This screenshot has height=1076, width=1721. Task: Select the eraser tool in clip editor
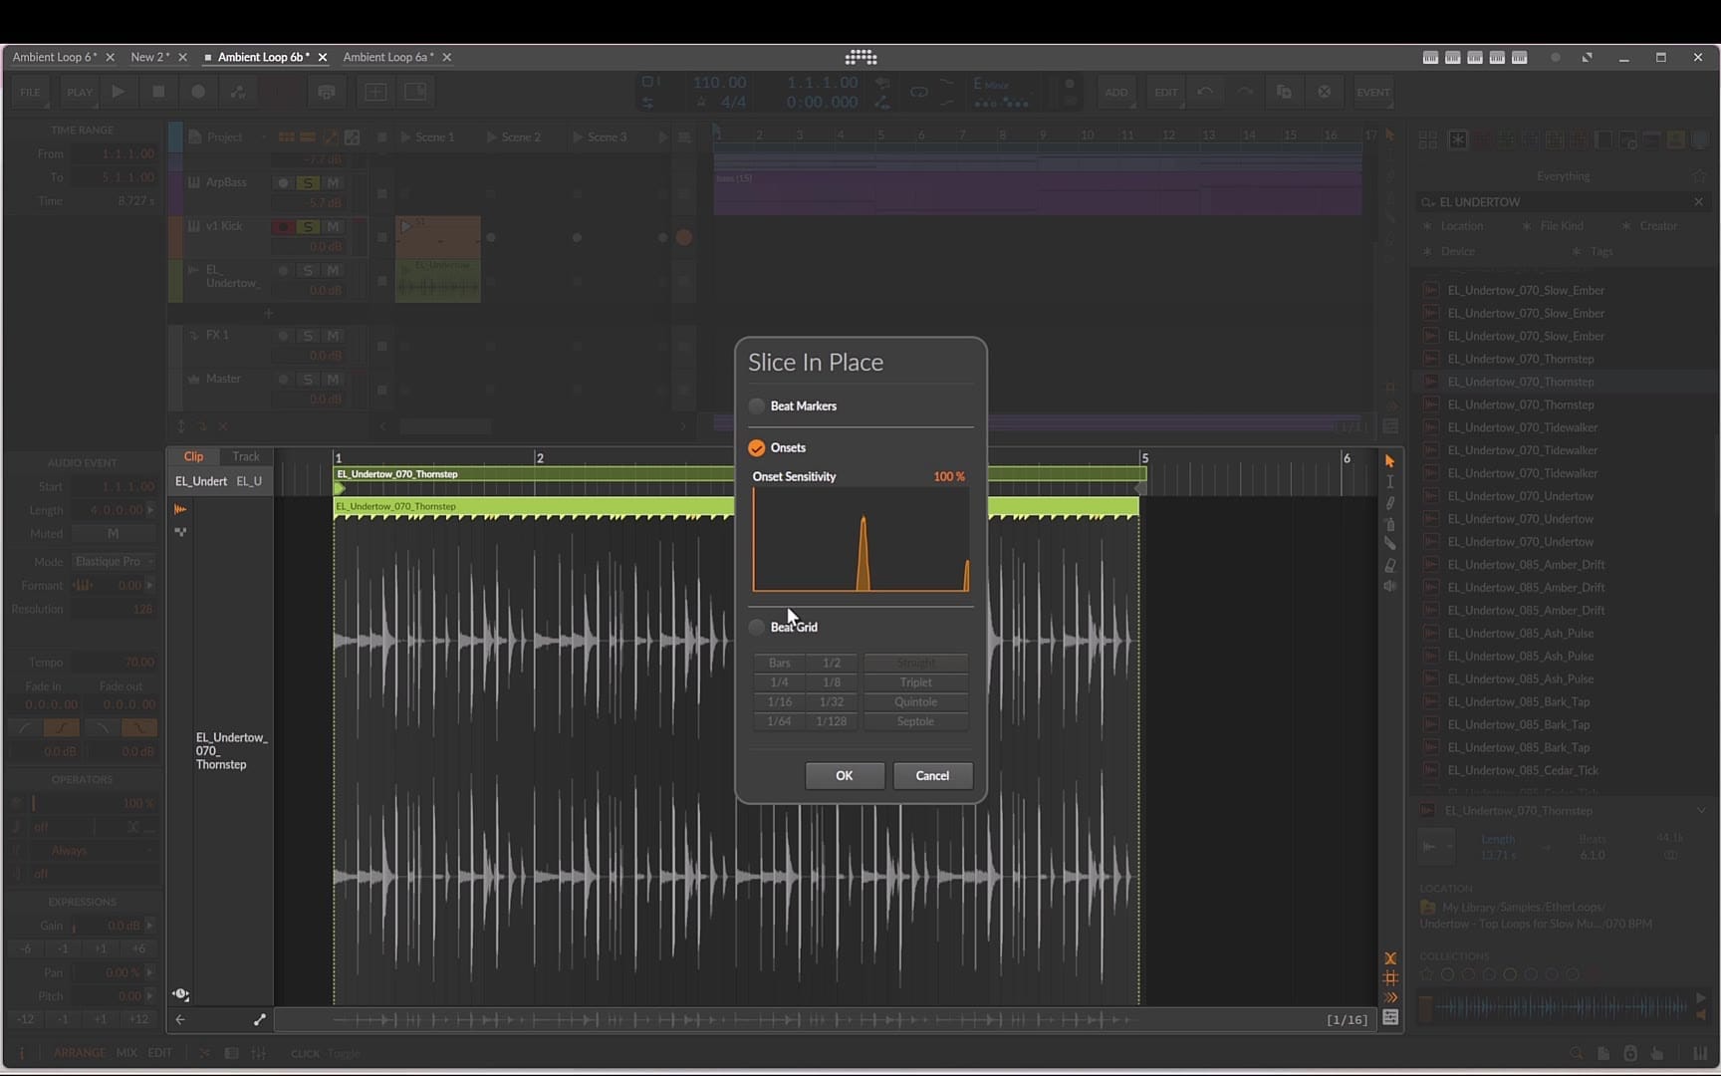(x=1389, y=565)
